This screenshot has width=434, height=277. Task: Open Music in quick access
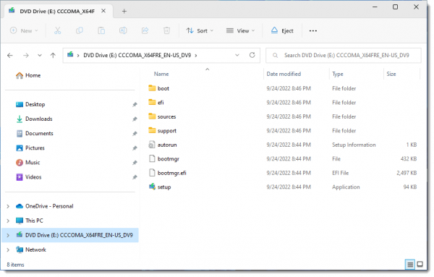pos(28,163)
